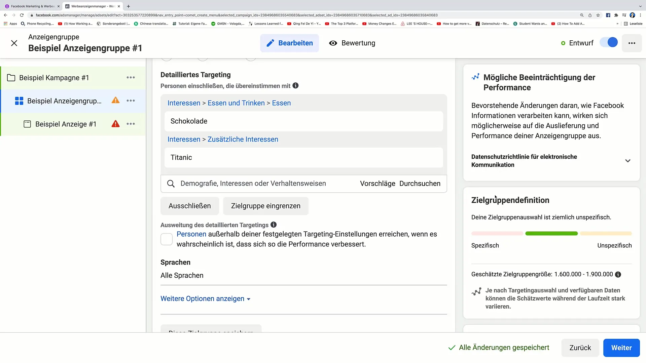Click the Bewertung (Review) eye icon
This screenshot has width=646, height=363.
click(333, 43)
